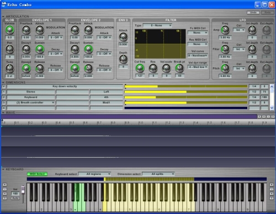Click Envelope 2 Sustain knob
This screenshot has height=214, width=276.
pyautogui.click(x=88, y=49)
